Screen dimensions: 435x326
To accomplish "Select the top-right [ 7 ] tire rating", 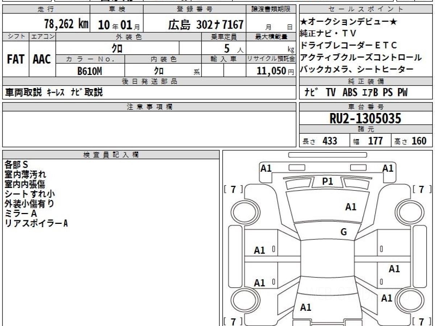I will coord(421,189).
